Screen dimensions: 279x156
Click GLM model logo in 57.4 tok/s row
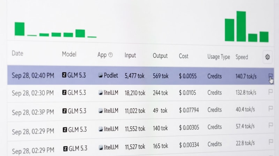click(x=65, y=130)
